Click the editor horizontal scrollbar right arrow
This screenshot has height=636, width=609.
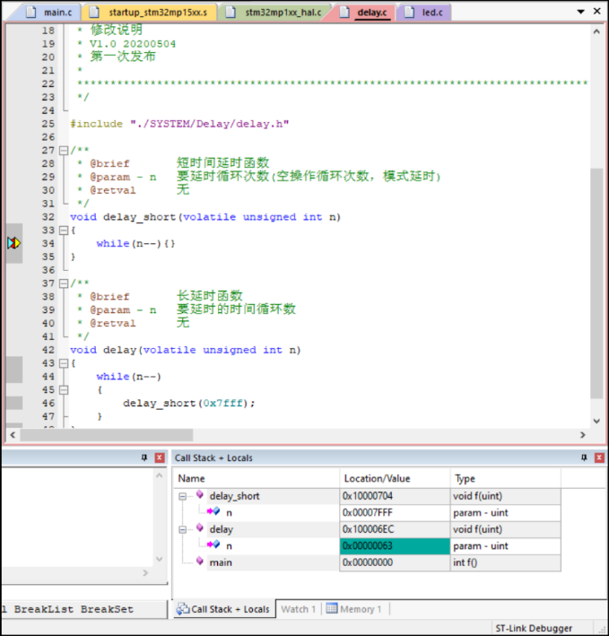pos(583,435)
